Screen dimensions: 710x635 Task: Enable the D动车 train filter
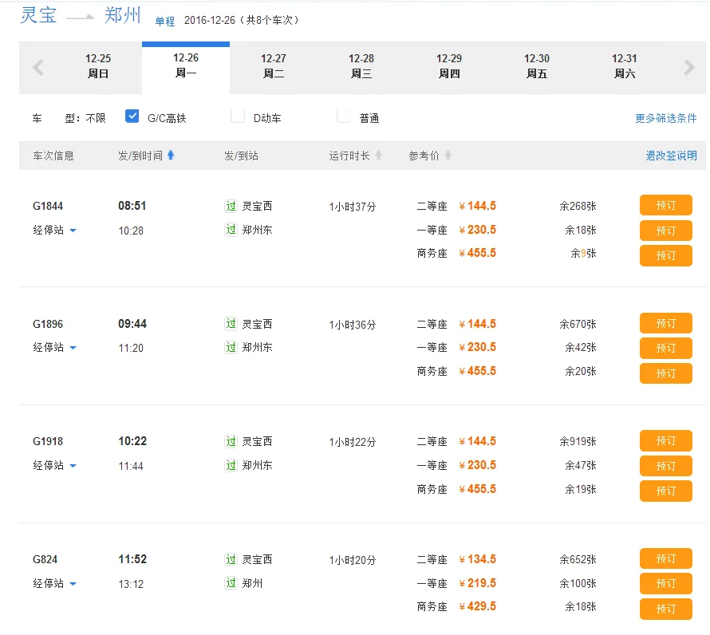[238, 116]
